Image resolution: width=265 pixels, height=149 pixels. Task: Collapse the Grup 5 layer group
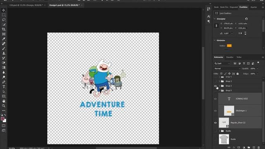coord(219,91)
